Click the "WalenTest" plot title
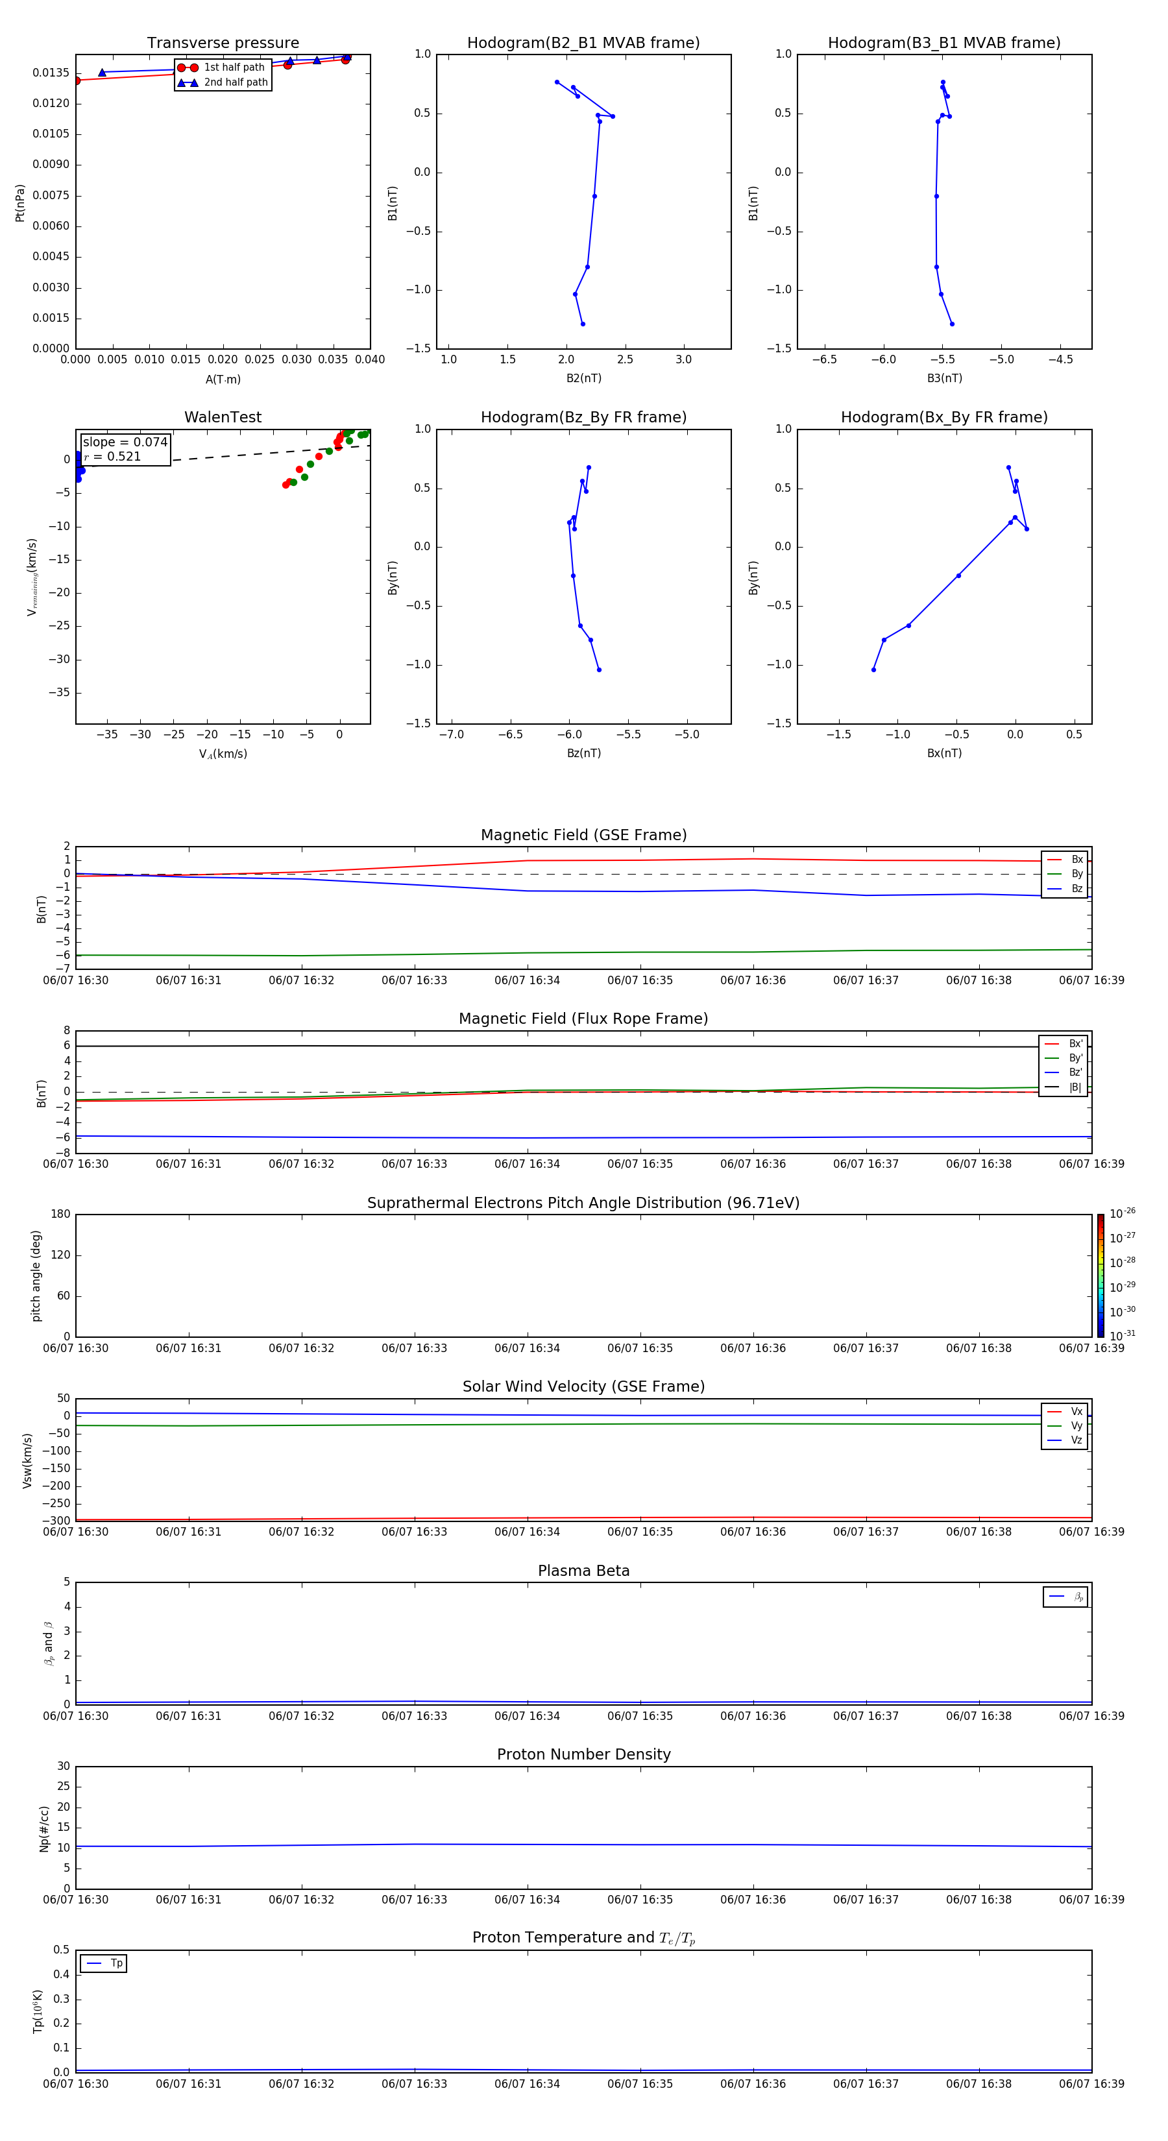 pos(223,417)
